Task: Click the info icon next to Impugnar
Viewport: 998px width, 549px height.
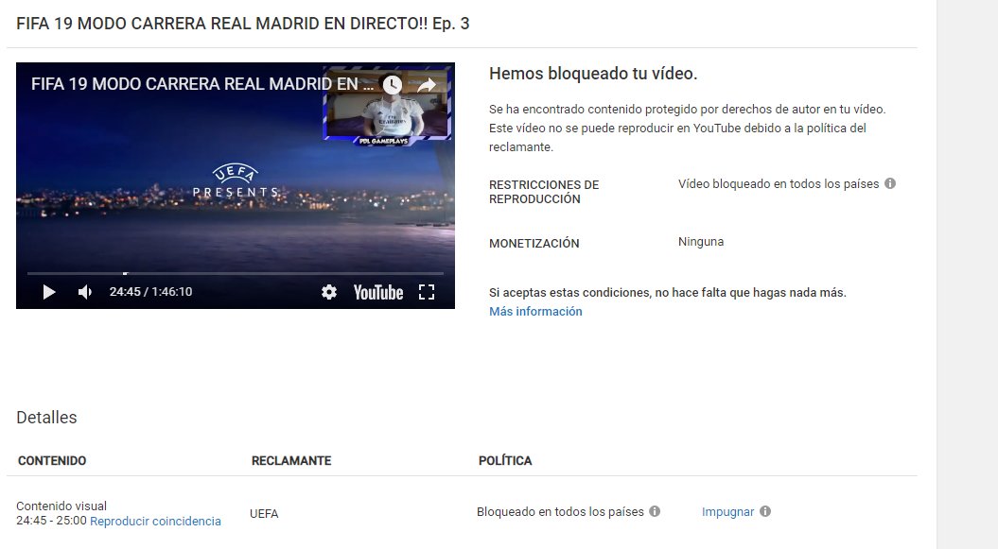Action: 765,511
